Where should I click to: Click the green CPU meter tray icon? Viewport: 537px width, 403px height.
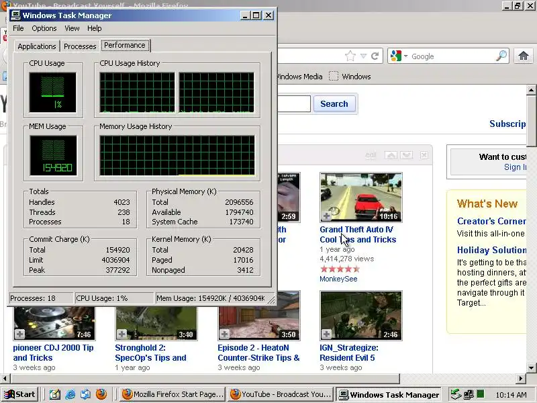[x=481, y=394]
